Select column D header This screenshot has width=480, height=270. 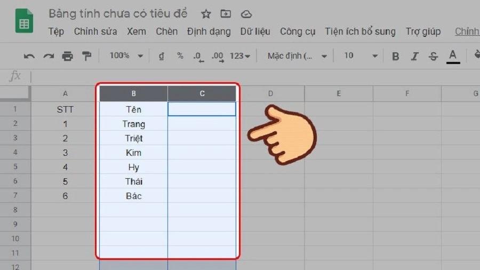270,94
